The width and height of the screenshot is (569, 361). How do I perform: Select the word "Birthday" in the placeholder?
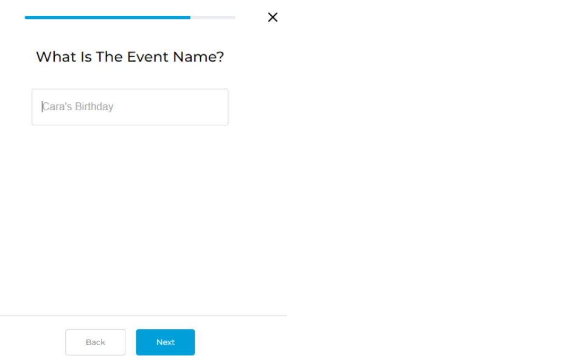click(x=94, y=107)
